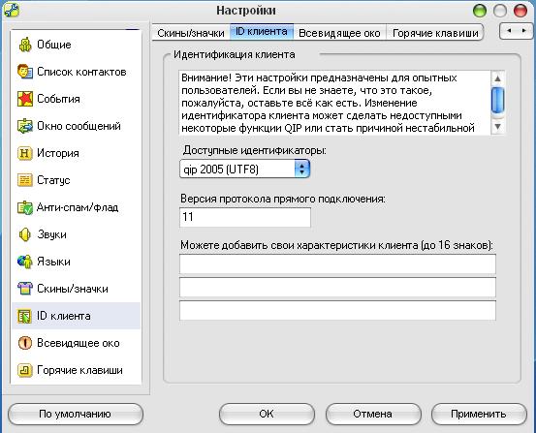Select the Всевидящее око eye icon
Image resolution: width=536 pixels, height=433 pixels.
pyautogui.click(x=25, y=343)
